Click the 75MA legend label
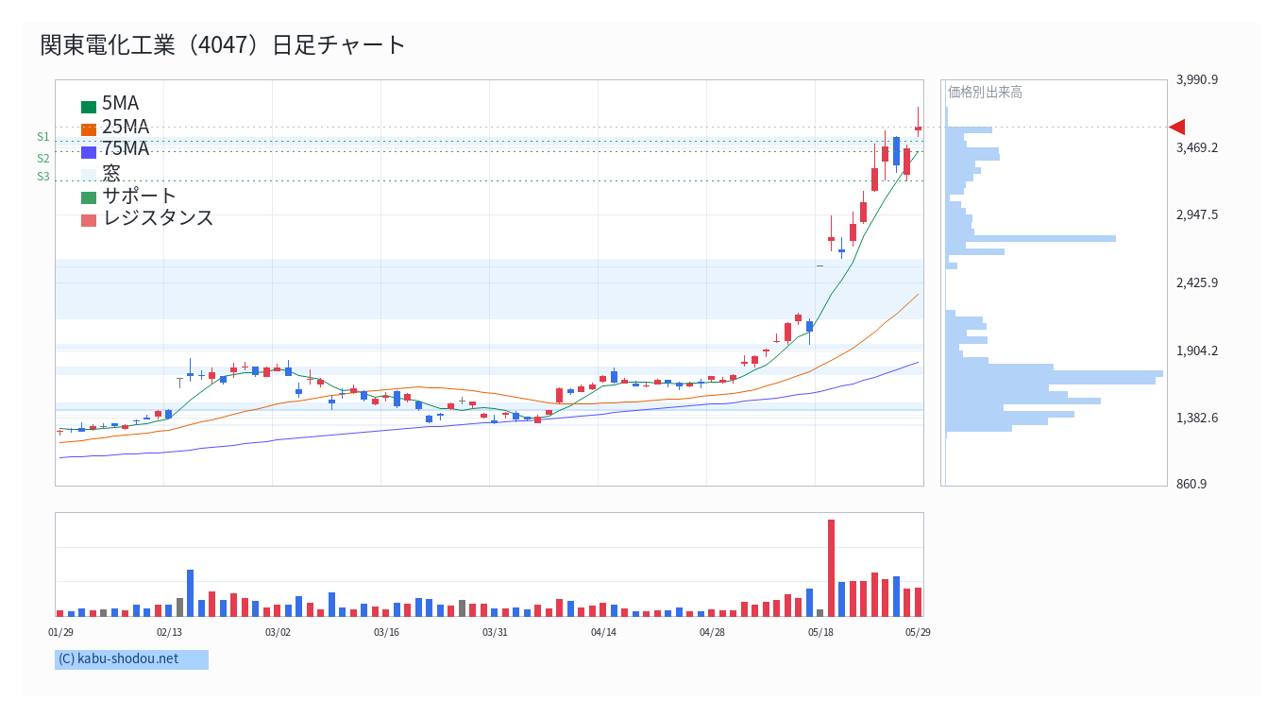1284x718 pixels. pos(126,148)
